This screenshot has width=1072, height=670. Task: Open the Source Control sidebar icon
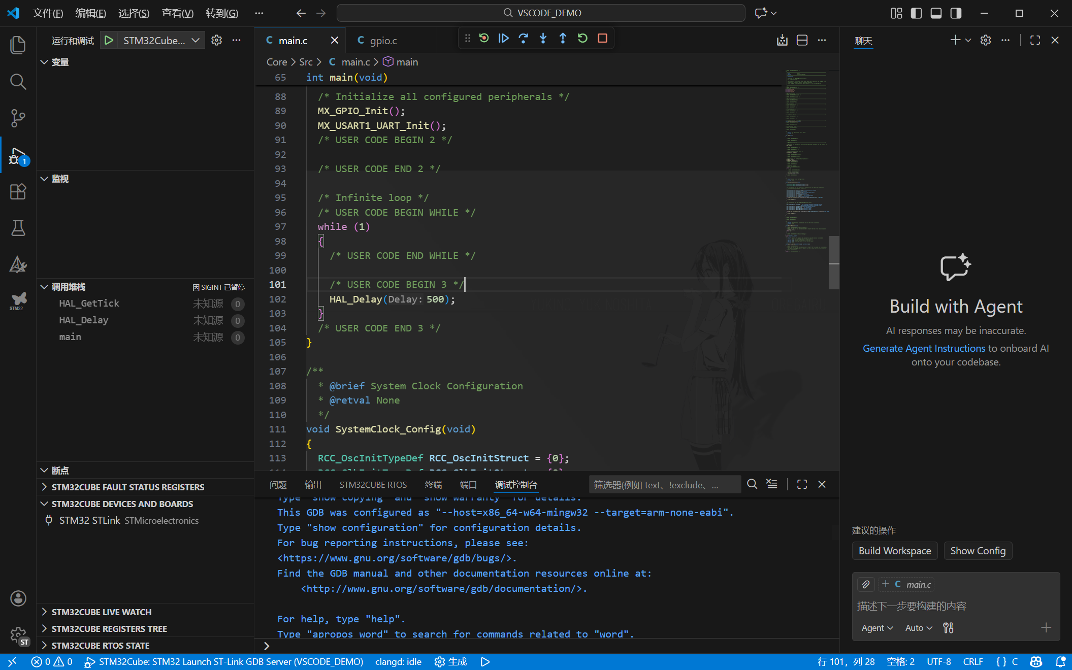pyautogui.click(x=18, y=118)
